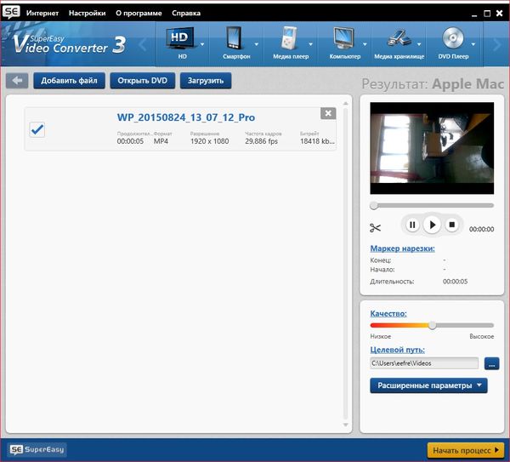Click the scissors cut marker icon
The width and height of the screenshot is (510, 462).
375,227
